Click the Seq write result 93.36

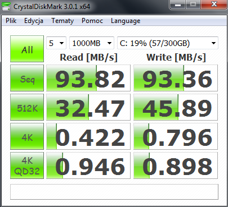(176, 78)
